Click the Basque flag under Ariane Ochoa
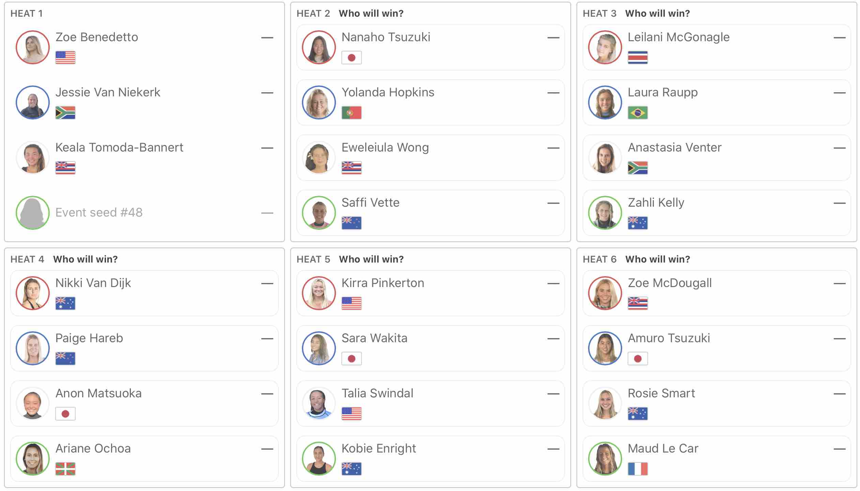860x491 pixels. point(65,469)
